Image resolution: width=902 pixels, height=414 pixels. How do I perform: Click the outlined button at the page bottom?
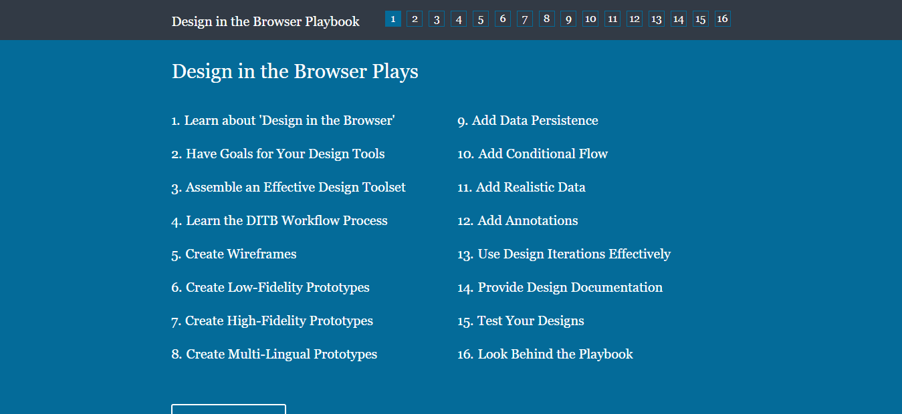tap(228, 409)
